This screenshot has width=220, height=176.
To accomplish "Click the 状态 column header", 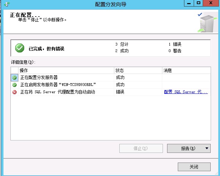I will (120, 70).
